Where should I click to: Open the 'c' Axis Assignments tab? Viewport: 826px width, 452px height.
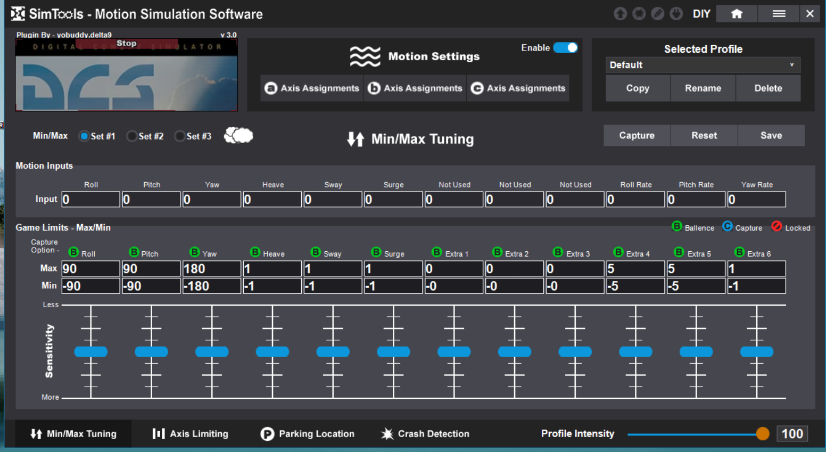click(518, 88)
